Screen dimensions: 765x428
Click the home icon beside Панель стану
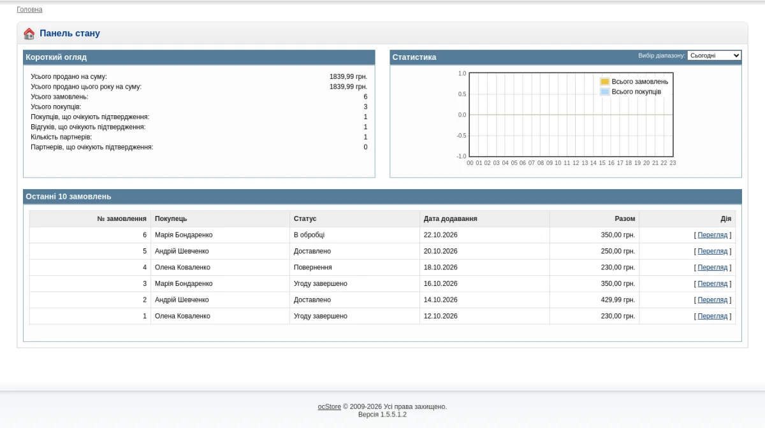[x=29, y=34]
